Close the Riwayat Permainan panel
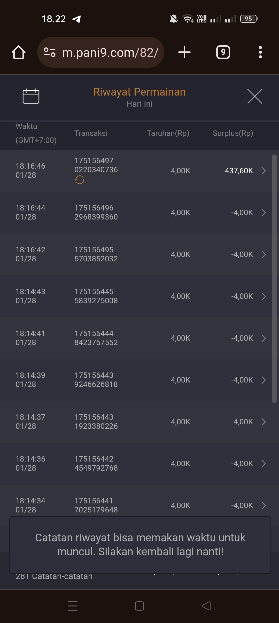 tap(255, 96)
